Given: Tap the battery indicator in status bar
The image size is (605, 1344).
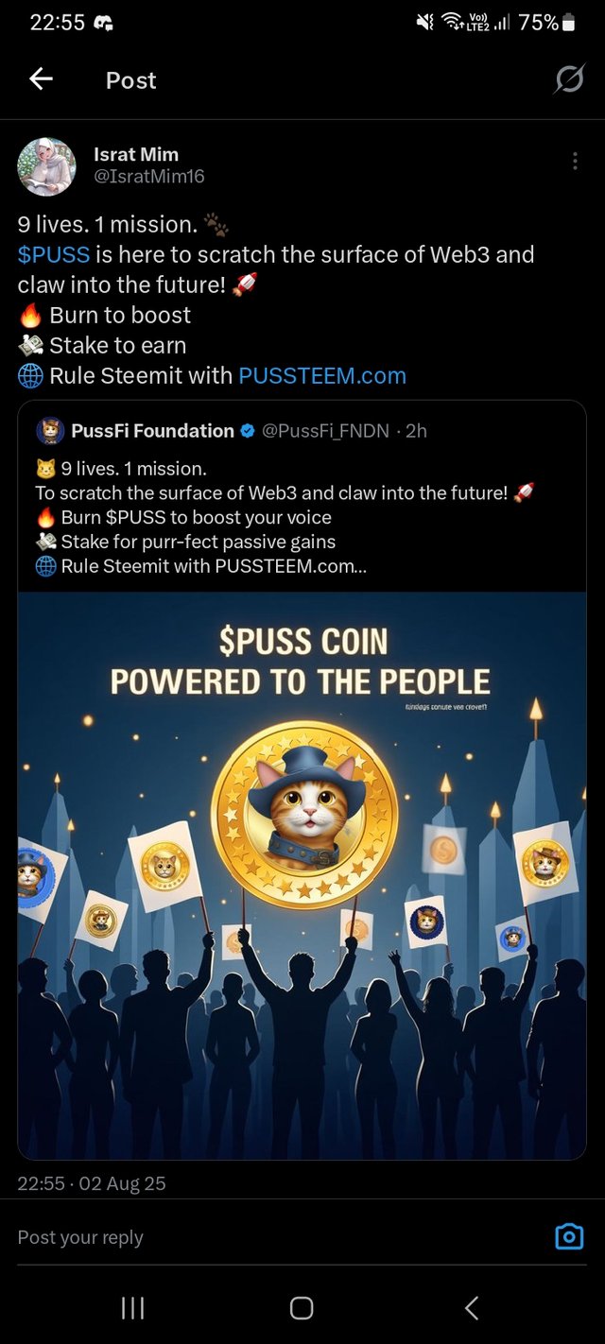Looking at the screenshot, I should coord(568,23).
